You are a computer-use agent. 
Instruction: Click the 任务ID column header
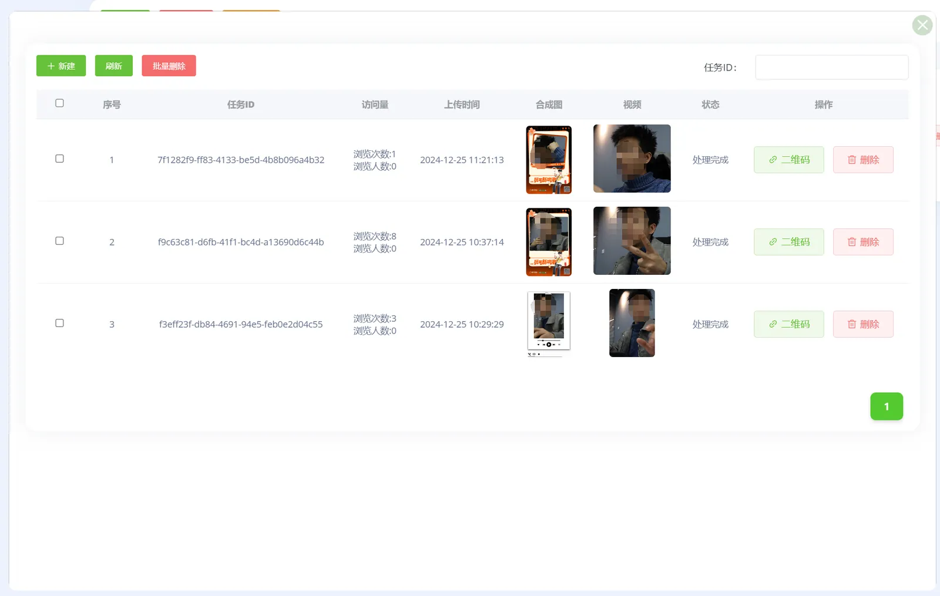[241, 105]
